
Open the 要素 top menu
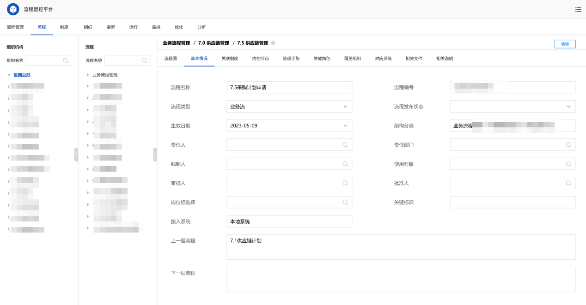click(111, 27)
